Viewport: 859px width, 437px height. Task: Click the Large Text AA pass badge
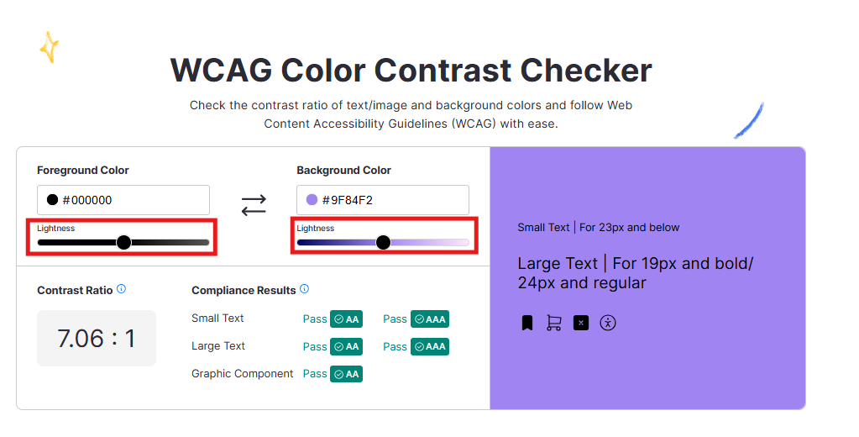pyautogui.click(x=346, y=346)
